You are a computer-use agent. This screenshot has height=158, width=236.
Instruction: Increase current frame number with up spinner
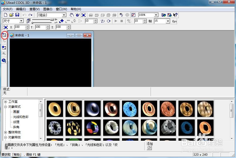point(95,20)
